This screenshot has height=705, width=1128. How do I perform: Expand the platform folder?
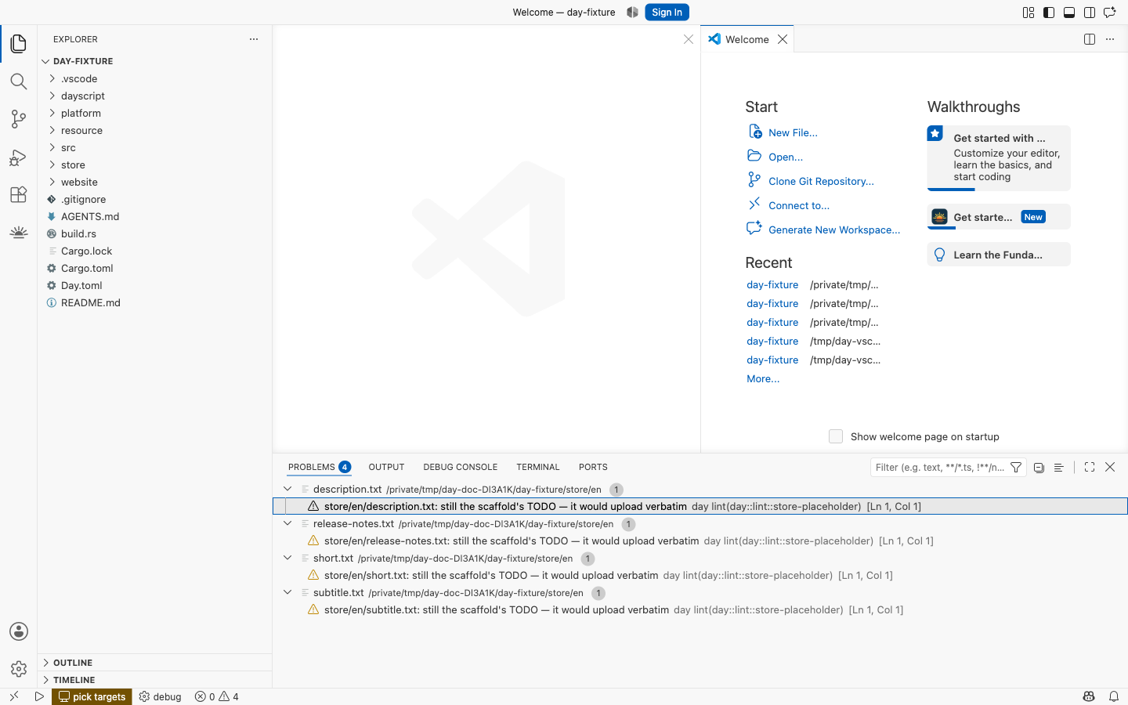(52, 113)
